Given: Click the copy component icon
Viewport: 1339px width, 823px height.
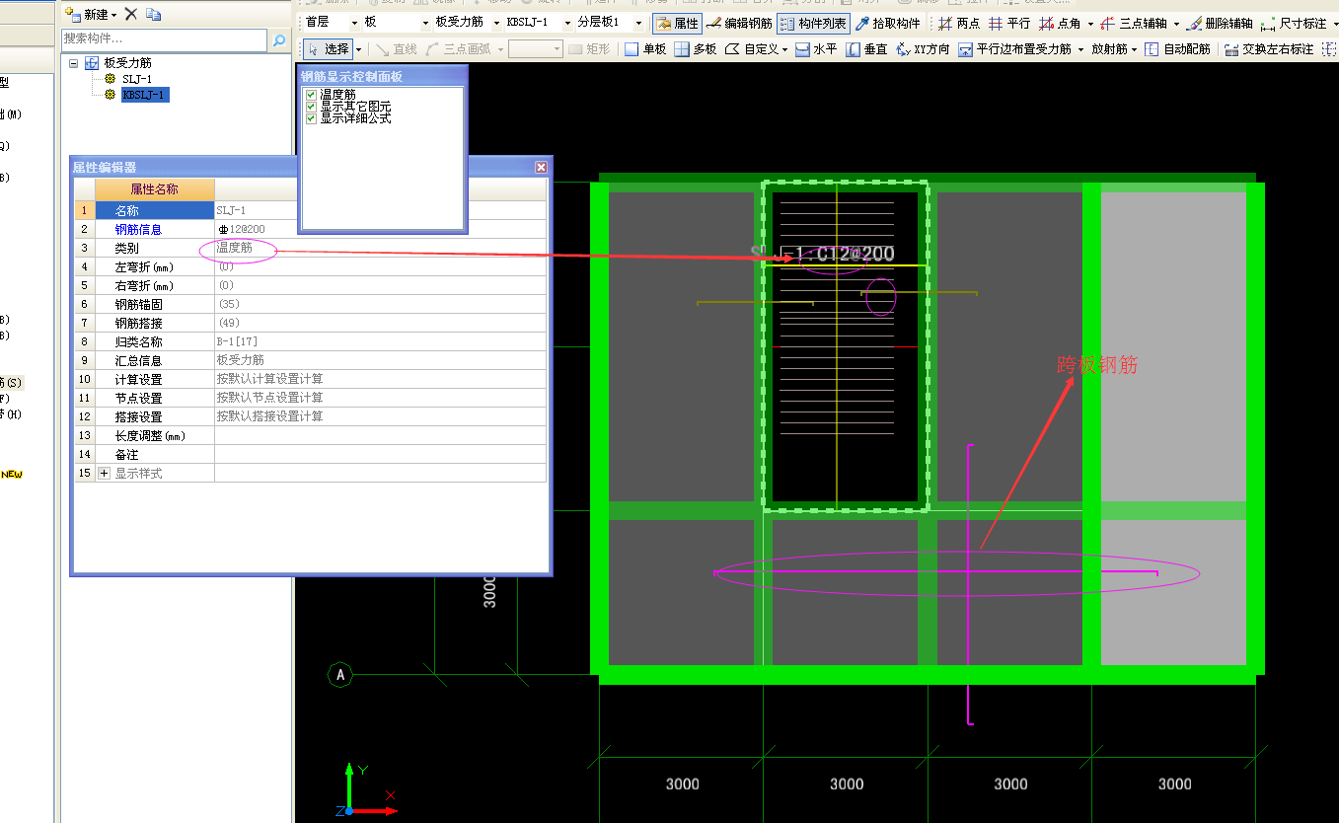Looking at the screenshot, I should [x=153, y=14].
